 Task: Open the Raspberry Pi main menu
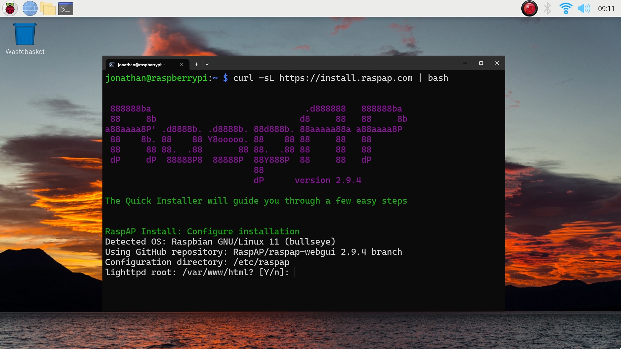click(x=10, y=8)
